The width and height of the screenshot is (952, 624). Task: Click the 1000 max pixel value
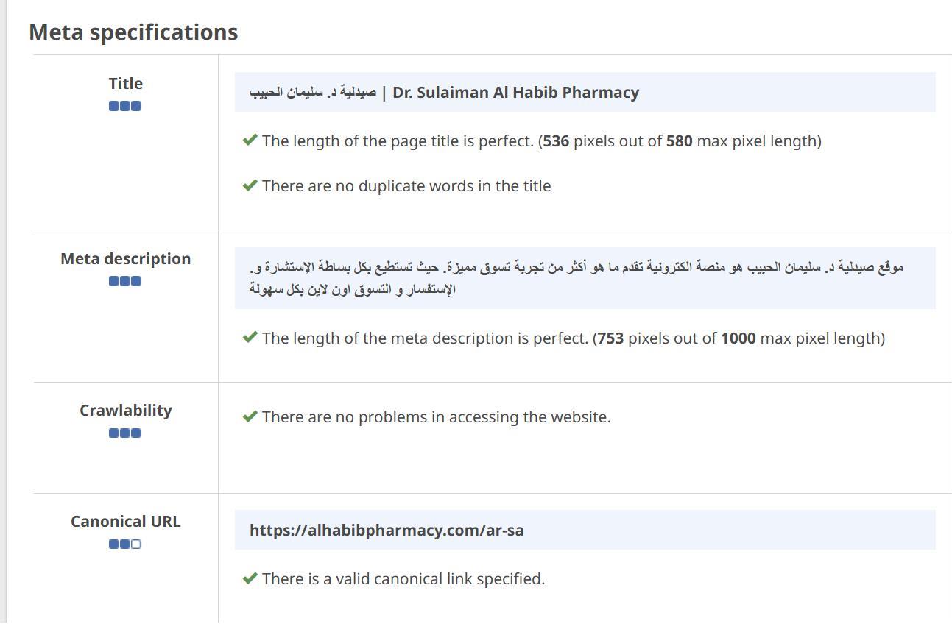point(738,338)
